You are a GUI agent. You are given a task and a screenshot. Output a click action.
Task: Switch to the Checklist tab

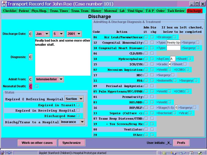click(10, 11)
